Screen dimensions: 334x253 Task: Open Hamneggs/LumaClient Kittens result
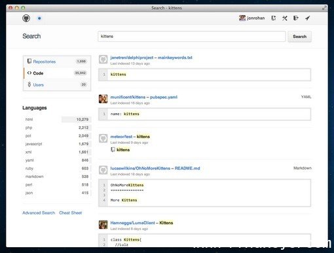(141, 223)
